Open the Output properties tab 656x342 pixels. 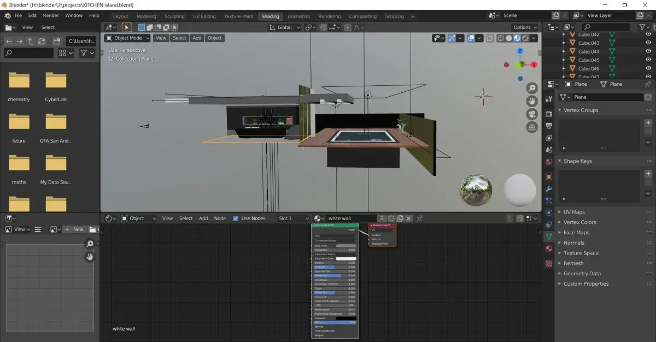tap(549, 126)
